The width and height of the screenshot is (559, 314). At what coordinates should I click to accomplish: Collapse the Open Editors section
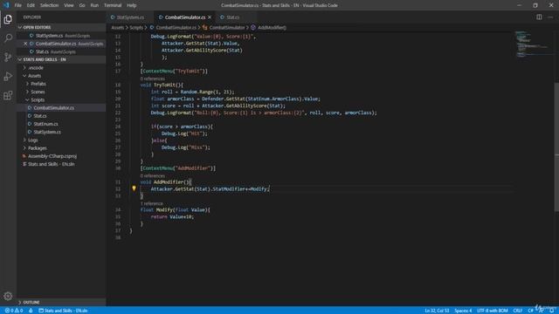click(x=61, y=27)
